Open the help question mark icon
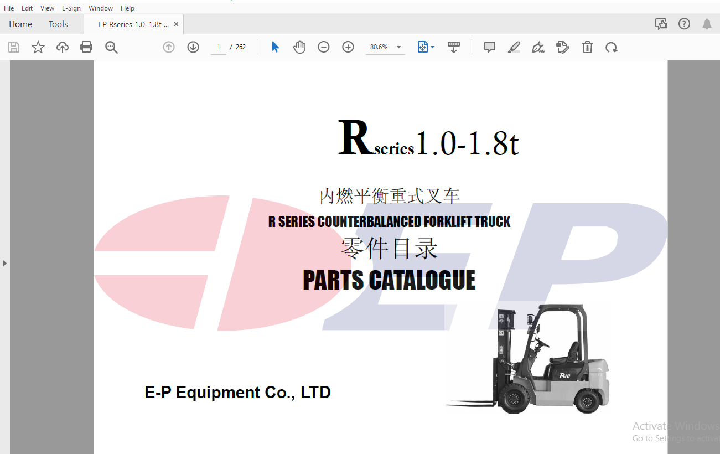720x454 pixels. (685, 24)
